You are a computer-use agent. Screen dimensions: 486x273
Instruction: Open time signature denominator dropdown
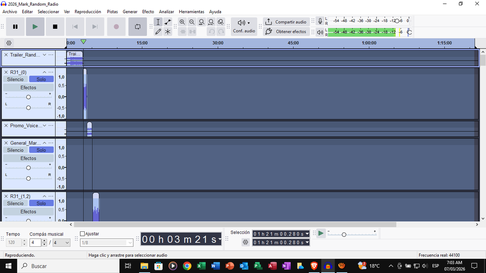tap(61, 243)
